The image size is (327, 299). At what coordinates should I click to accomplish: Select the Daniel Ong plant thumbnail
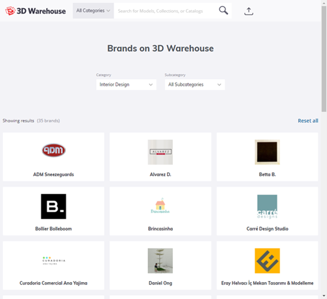pos(160,260)
